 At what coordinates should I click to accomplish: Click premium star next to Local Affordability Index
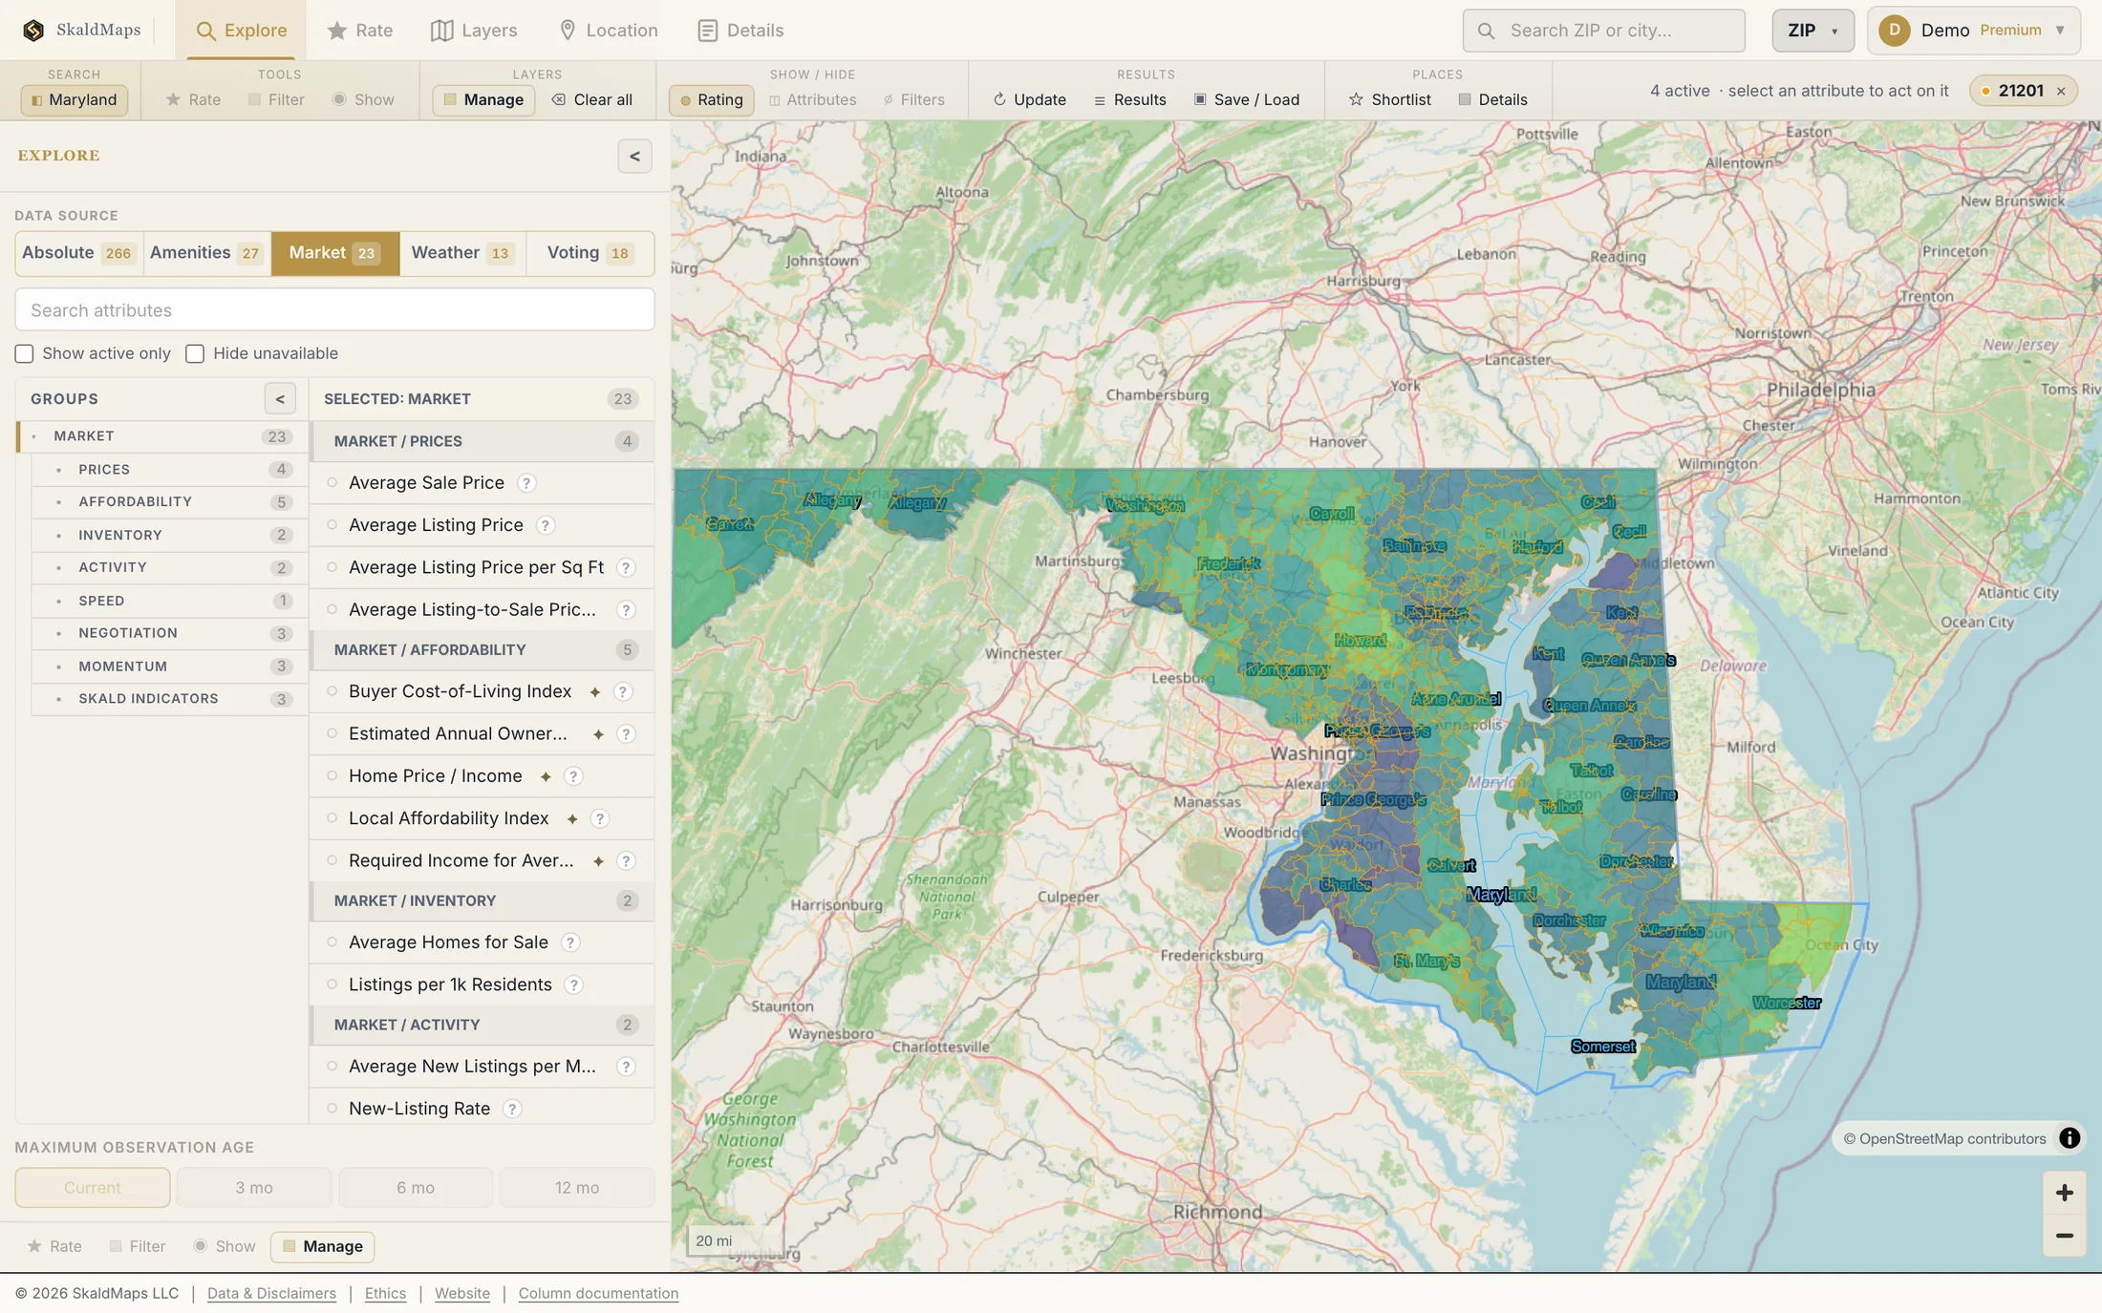[x=572, y=819]
